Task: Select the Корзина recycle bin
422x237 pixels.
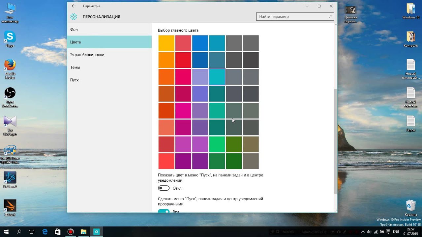Action: (411, 208)
